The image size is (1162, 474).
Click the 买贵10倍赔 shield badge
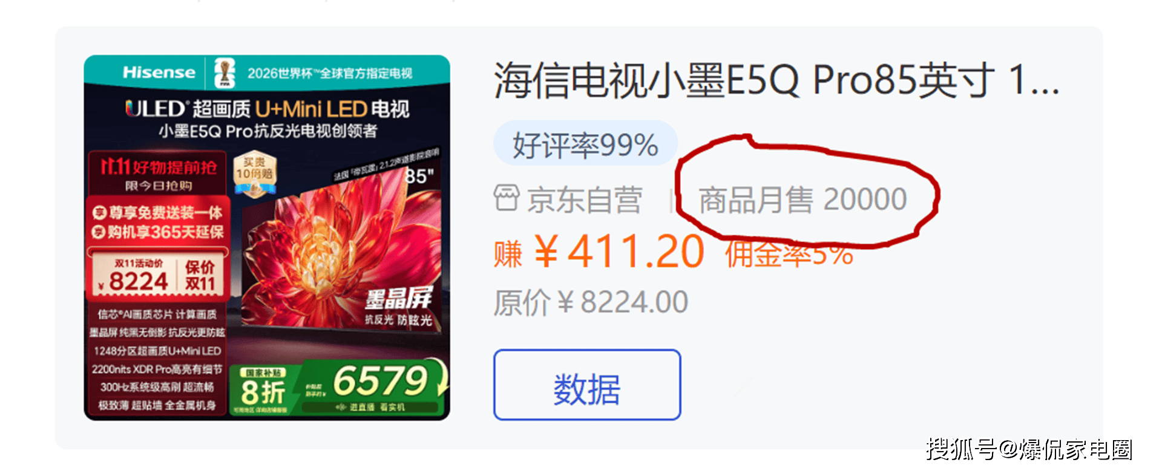255,174
